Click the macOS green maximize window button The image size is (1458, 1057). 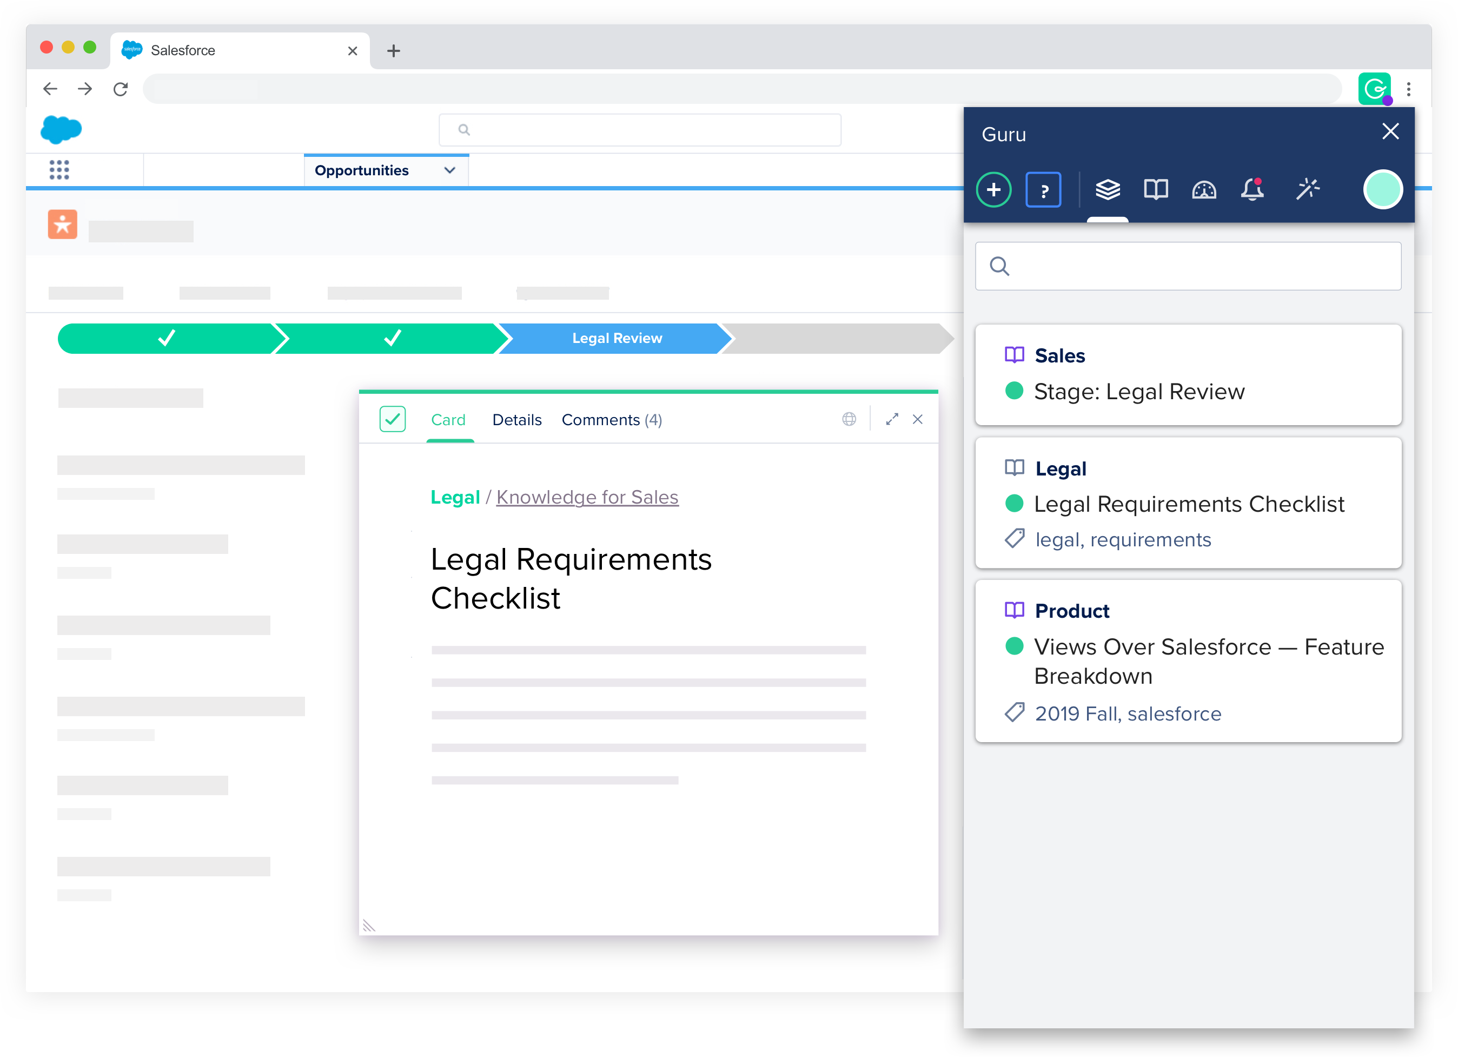[x=89, y=47]
